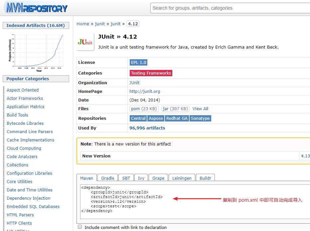Tick Include comment with link to declaration
The height and width of the screenshot is (231, 310).
pyautogui.click(x=80, y=227)
